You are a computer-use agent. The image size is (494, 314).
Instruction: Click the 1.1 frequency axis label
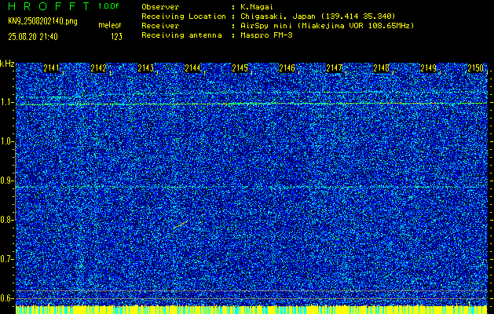[x=6, y=102]
